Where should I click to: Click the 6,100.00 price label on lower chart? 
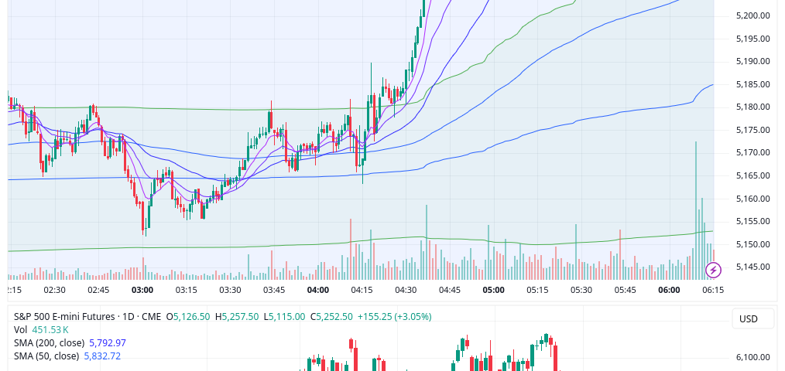(x=753, y=357)
